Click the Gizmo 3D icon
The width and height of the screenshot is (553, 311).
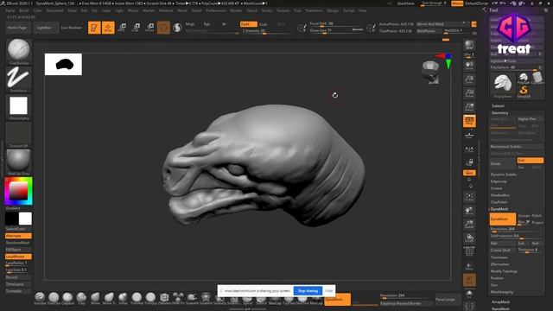pos(163,28)
